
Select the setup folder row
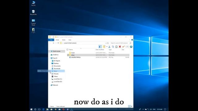coord(98,55)
